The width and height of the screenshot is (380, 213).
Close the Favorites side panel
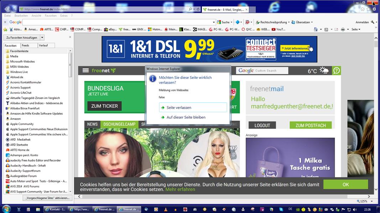click(70, 37)
